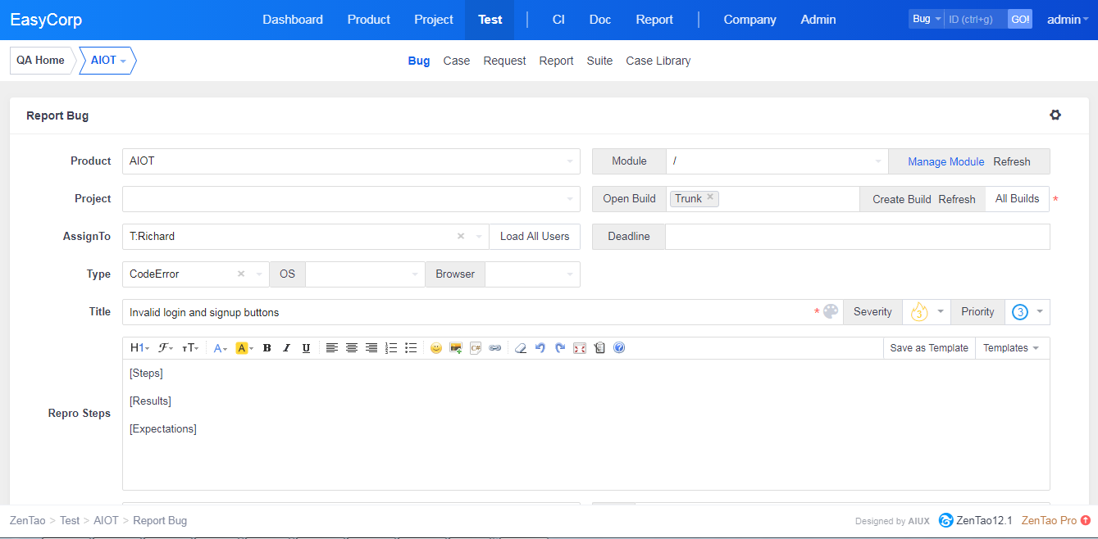Pick a title color with palette icon
Viewport: 1098px width, 539px height.
click(831, 312)
